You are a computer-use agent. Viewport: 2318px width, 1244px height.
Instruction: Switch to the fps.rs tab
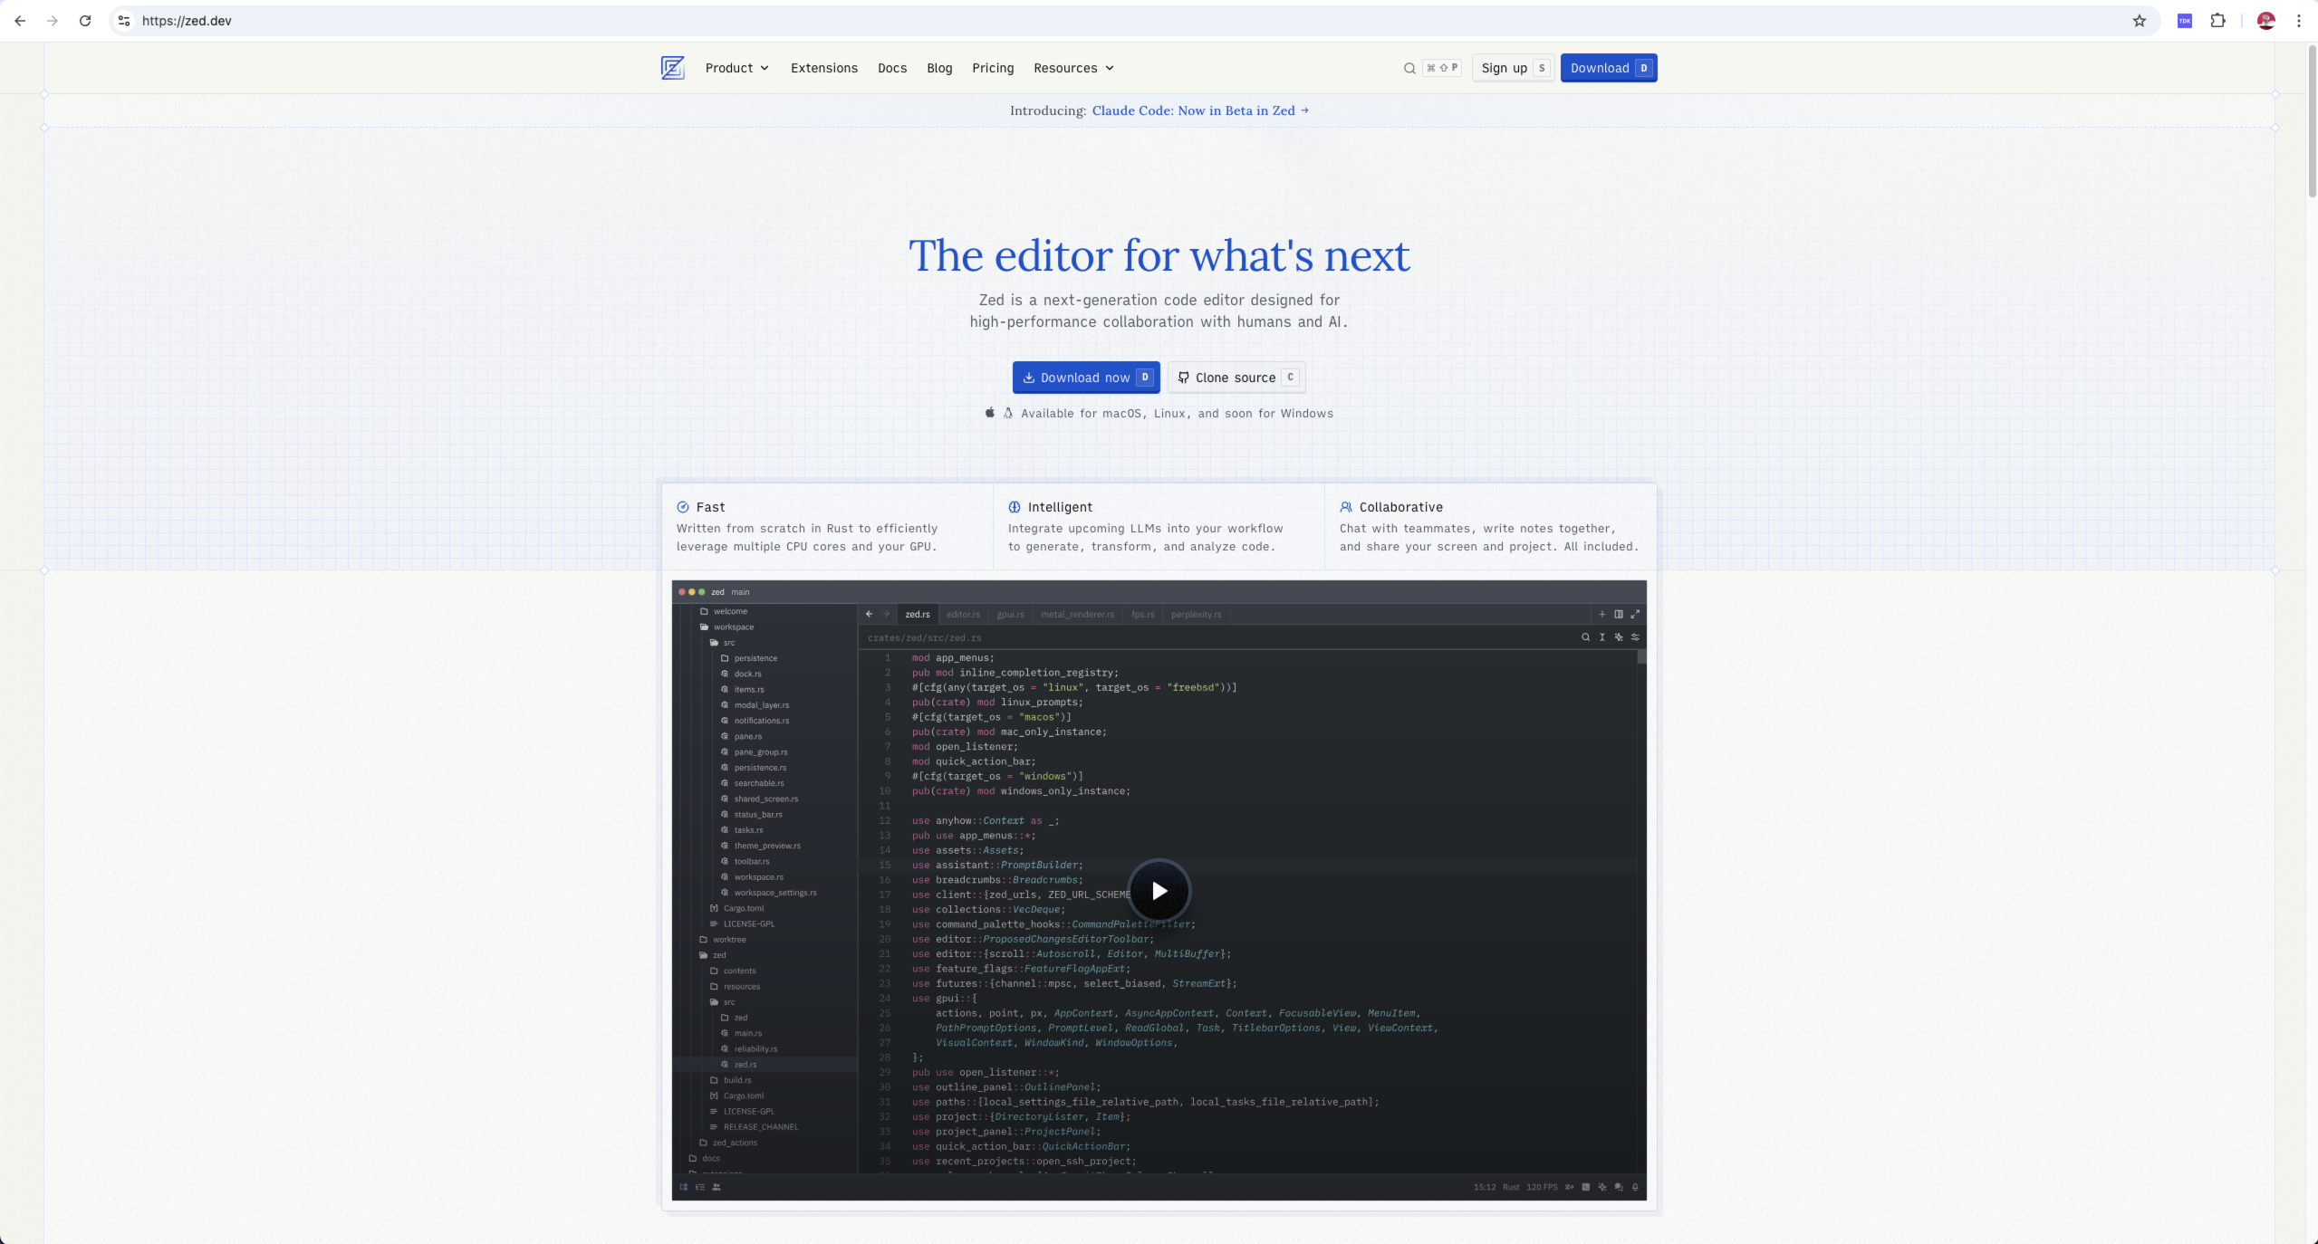tap(1142, 615)
